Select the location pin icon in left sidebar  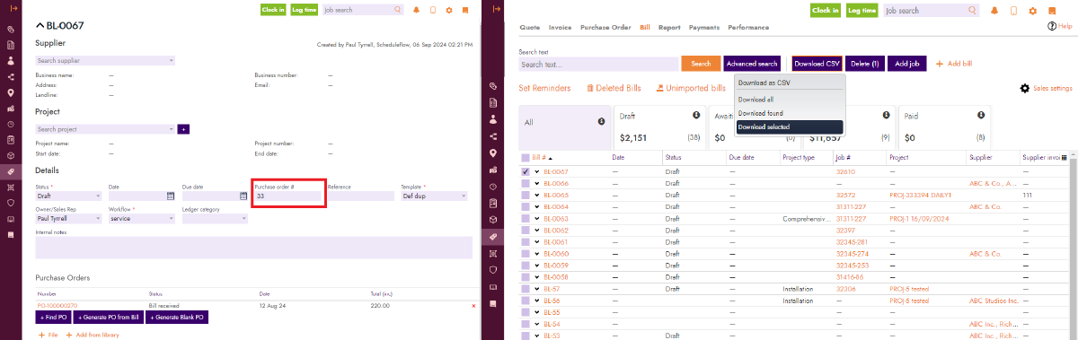click(11, 92)
